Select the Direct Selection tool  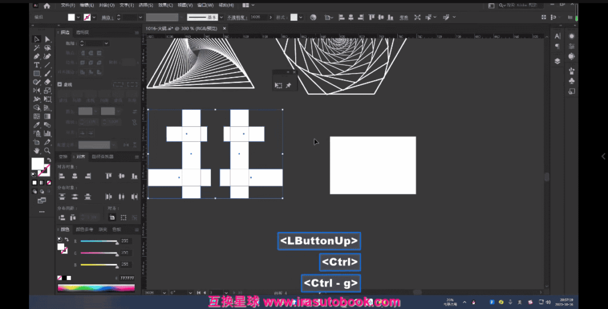coord(47,39)
